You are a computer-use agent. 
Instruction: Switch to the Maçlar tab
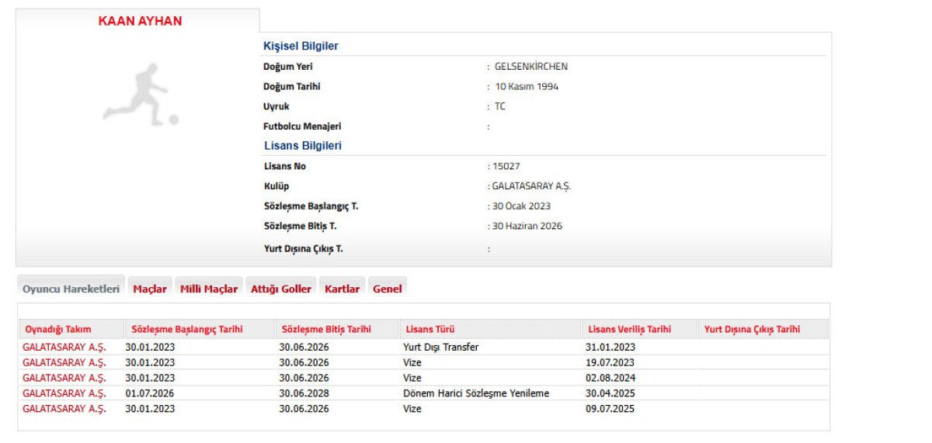[x=150, y=289]
